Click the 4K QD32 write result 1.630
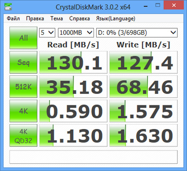 point(143,135)
